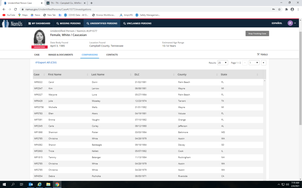Go to next results page arrow

tap(264, 63)
